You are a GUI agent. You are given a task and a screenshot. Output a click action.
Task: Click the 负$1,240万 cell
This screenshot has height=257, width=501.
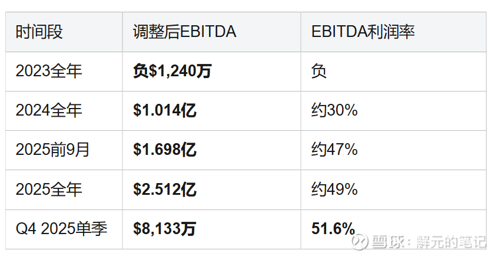172,71
